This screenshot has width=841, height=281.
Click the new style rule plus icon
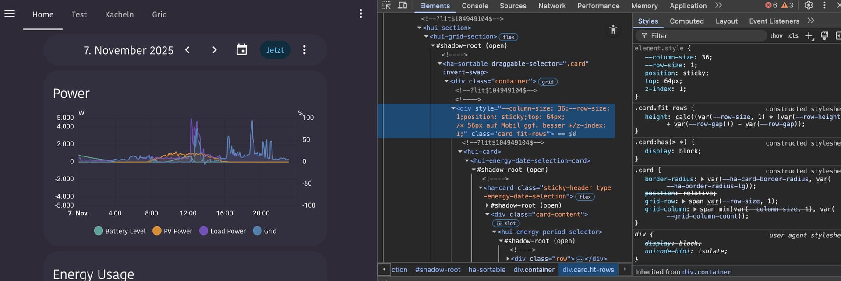[809, 36]
